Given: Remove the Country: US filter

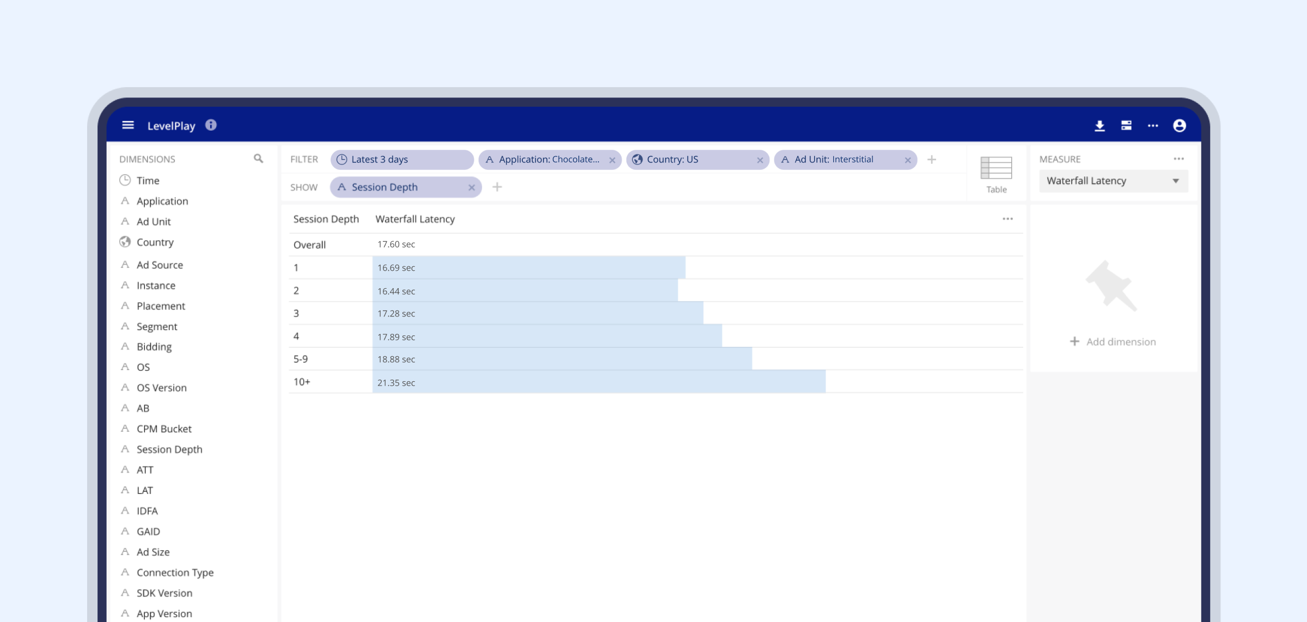Looking at the screenshot, I should (x=760, y=160).
